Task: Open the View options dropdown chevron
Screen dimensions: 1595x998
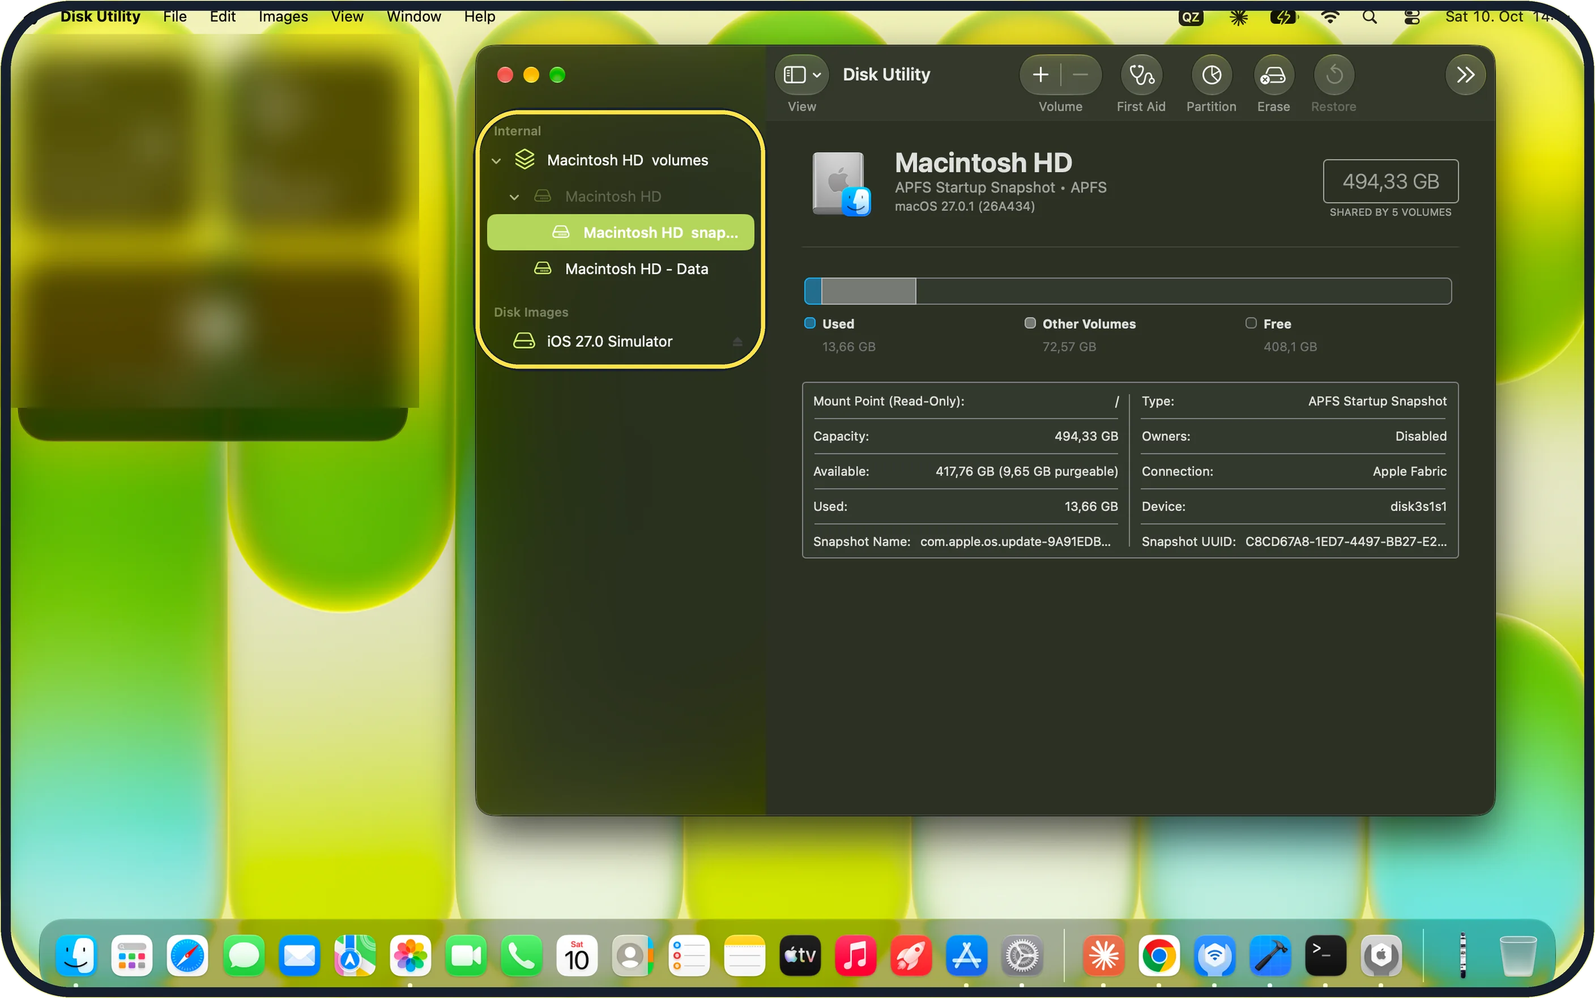Action: pos(817,75)
